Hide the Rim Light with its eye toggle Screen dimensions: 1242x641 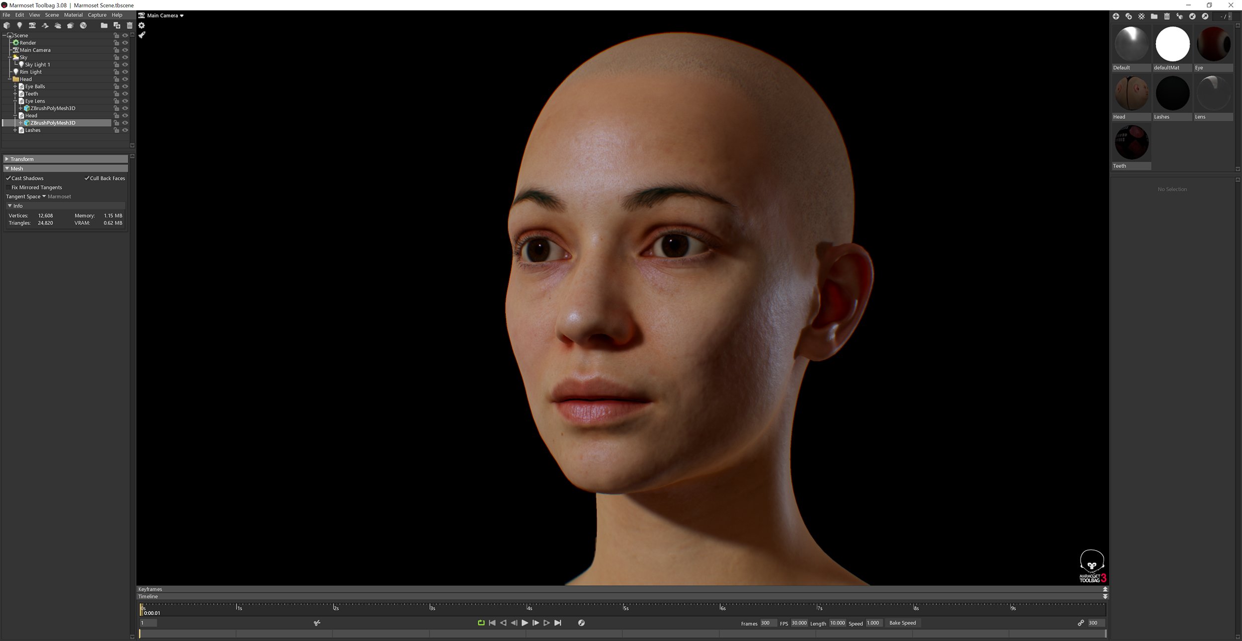click(x=125, y=72)
